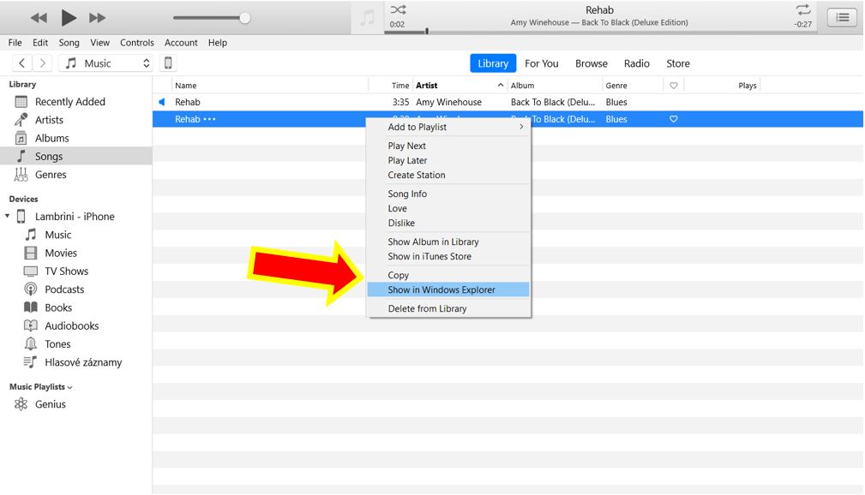Open Hlasové záznamy under the iPhone
865x495 pixels.
pyautogui.click(x=76, y=361)
